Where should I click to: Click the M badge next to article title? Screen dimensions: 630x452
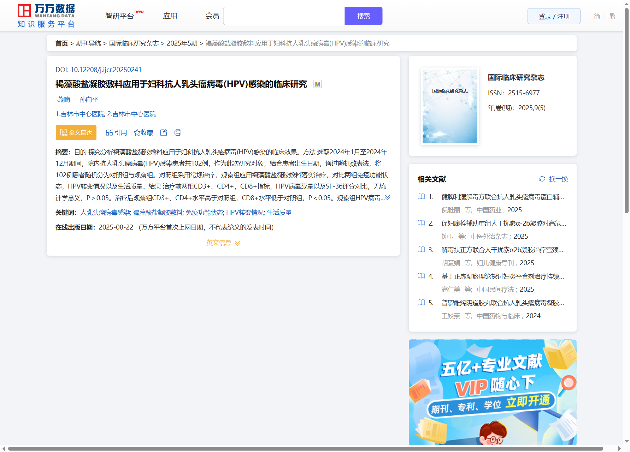click(x=317, y=84)
